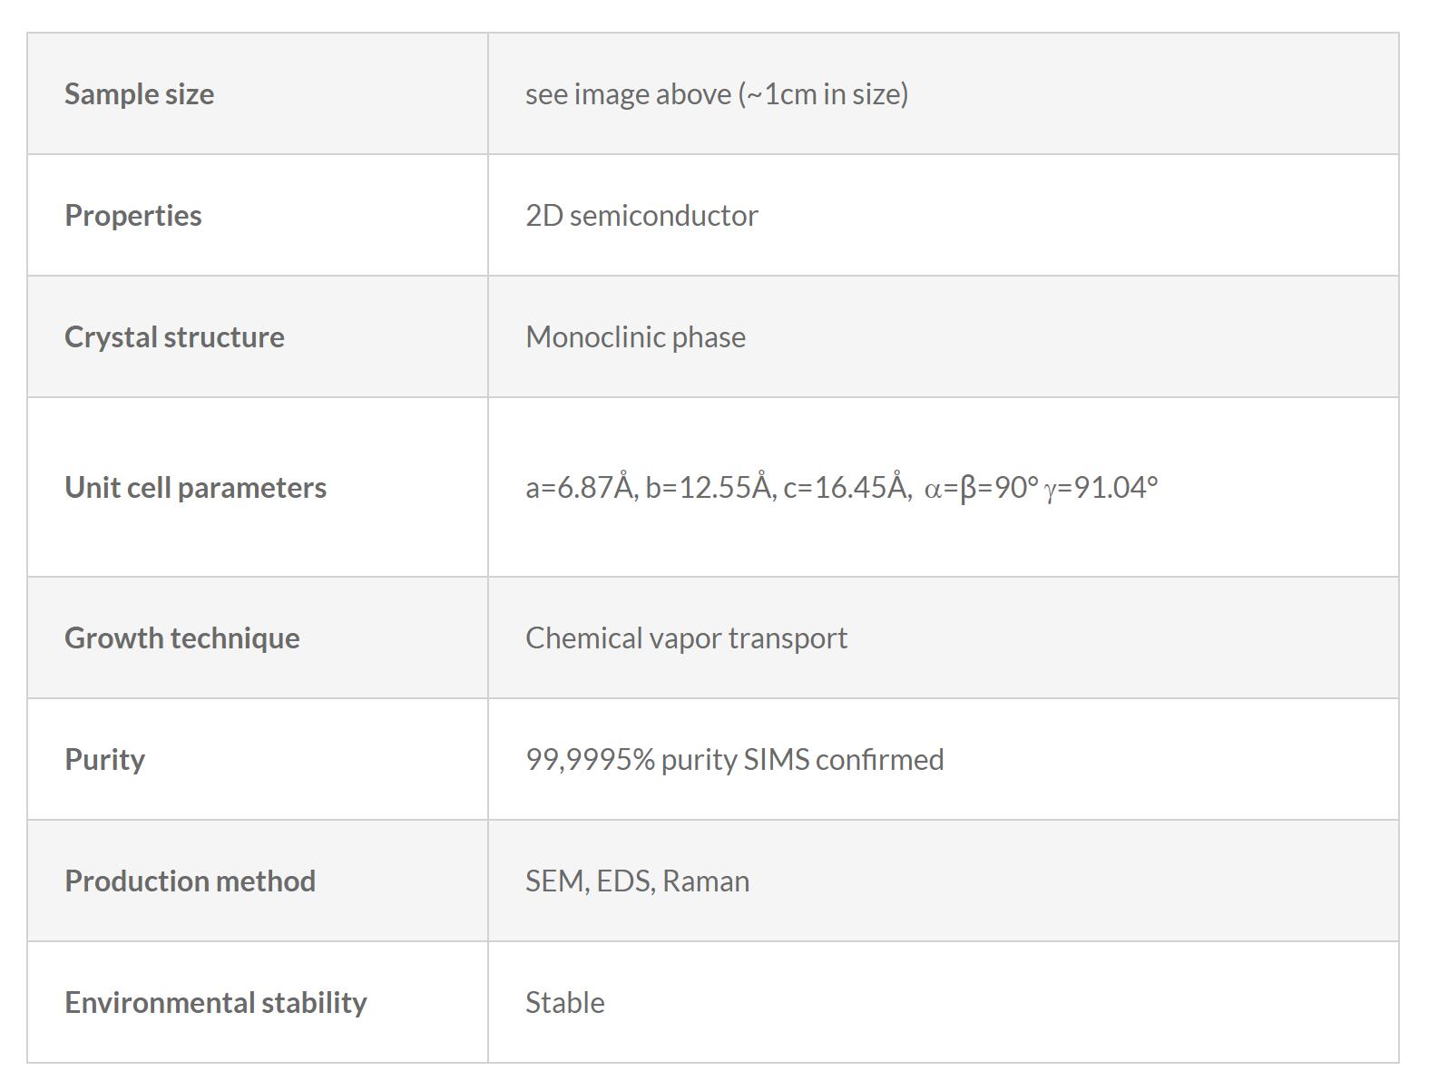Click the 'Stable' value text
This screenshot has width=1429, height=1090.
coord(564,1003)
